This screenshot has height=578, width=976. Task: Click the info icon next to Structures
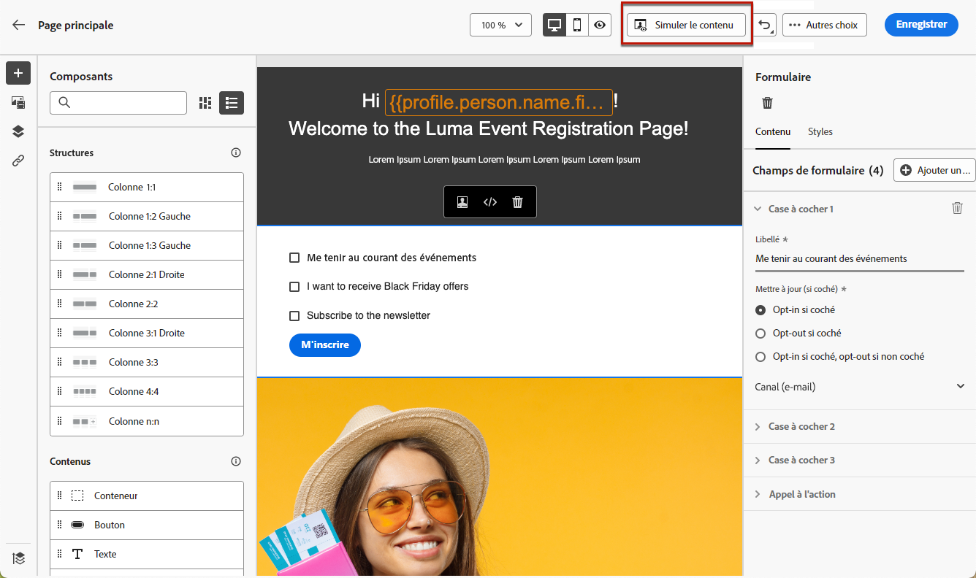[x=236, y=153]
